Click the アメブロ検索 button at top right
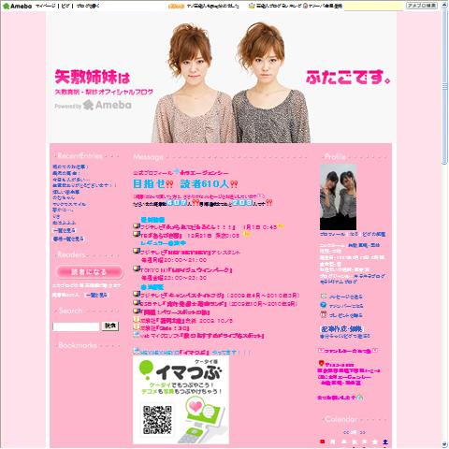449x449 pixels. click(422, 6)
